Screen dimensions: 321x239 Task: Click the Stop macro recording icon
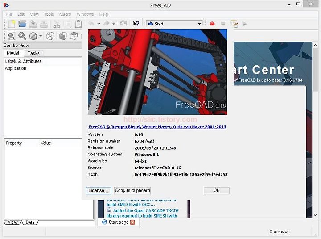pyautogui.click(x=223, y=24)
